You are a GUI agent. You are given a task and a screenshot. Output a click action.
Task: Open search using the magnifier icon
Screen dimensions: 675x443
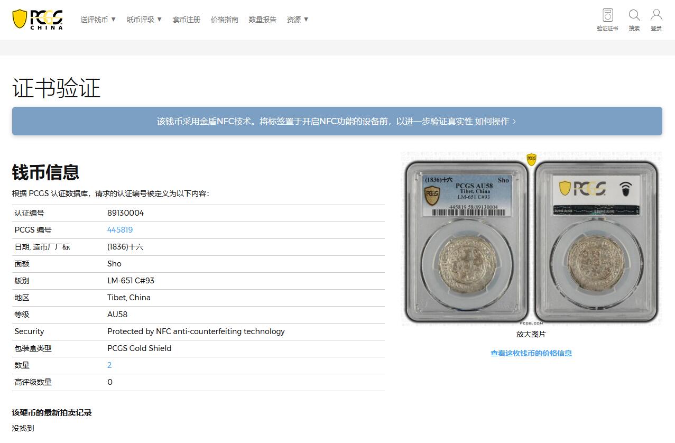tap(634, 15)
